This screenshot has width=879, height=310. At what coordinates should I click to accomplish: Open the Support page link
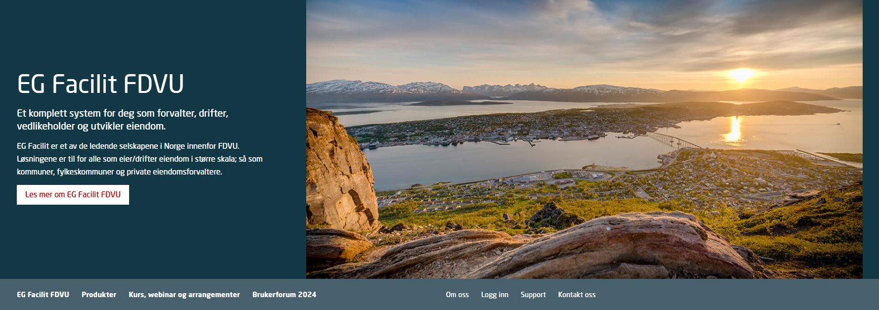click(533, 295)
